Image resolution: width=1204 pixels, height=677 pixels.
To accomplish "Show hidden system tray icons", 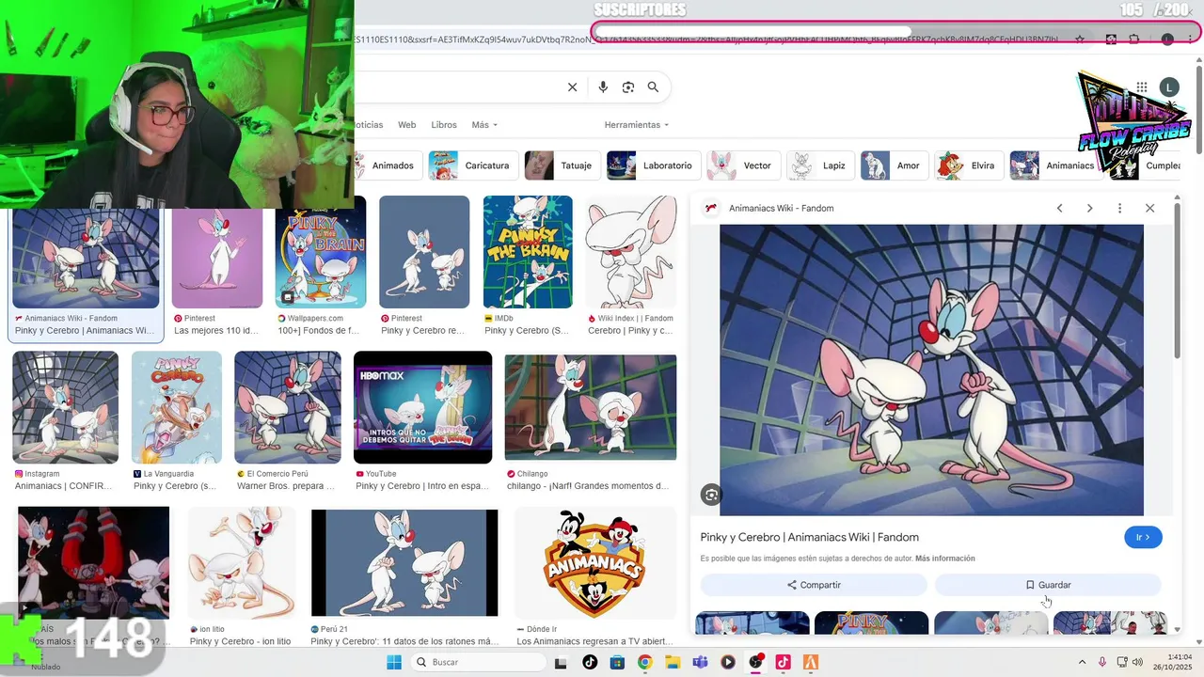I will coord(1082,662).
